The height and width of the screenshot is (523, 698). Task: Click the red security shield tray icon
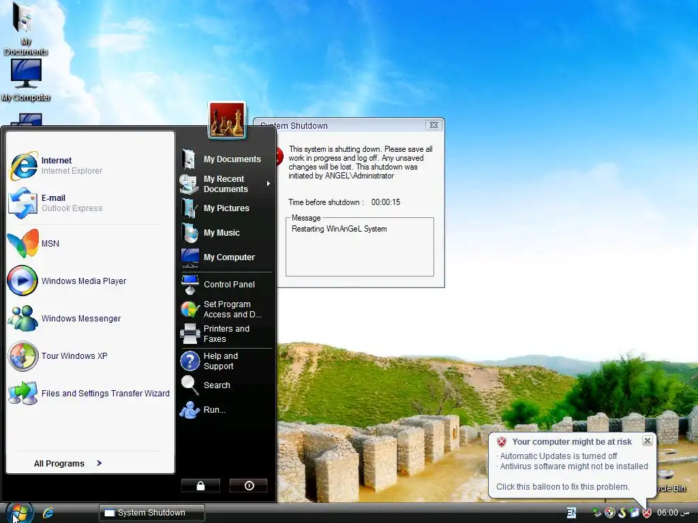[647, 513]
